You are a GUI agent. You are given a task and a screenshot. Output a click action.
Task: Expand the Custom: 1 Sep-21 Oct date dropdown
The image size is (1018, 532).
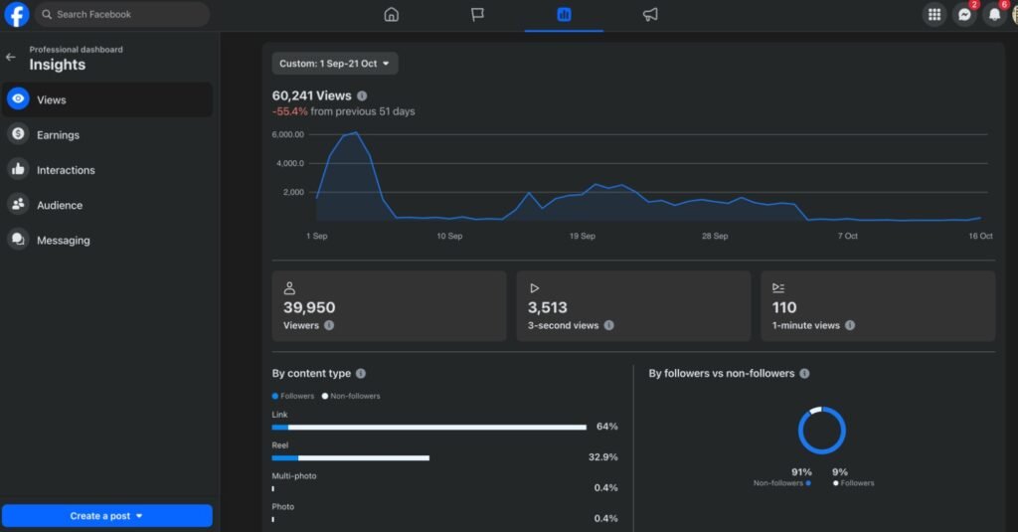(x=335, y=64)
